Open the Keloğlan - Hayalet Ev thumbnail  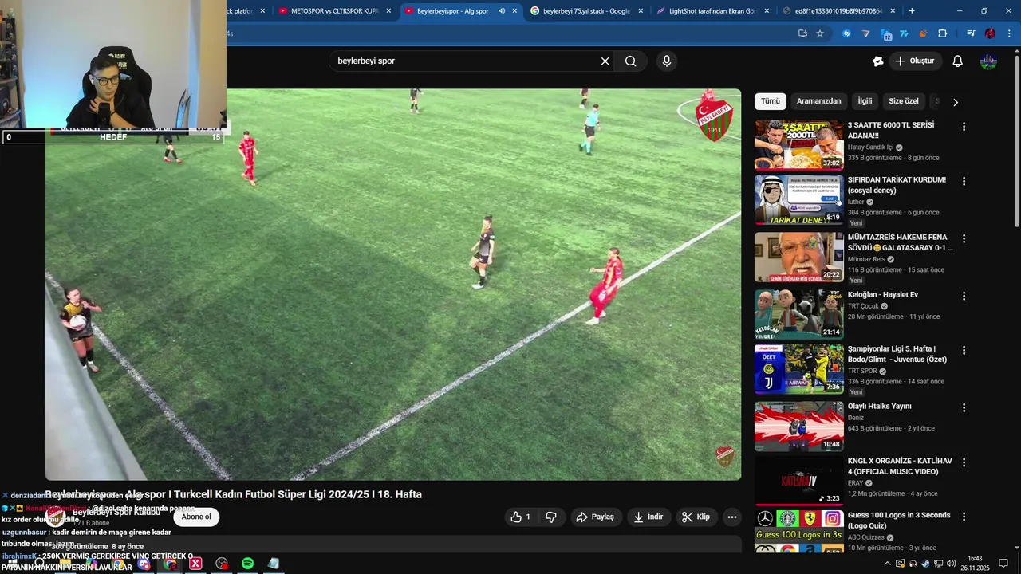[x=798, y=314]
